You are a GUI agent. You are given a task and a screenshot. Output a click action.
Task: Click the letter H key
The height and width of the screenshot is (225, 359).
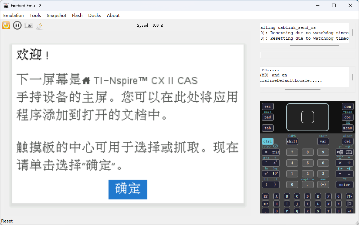coord(277,204)
